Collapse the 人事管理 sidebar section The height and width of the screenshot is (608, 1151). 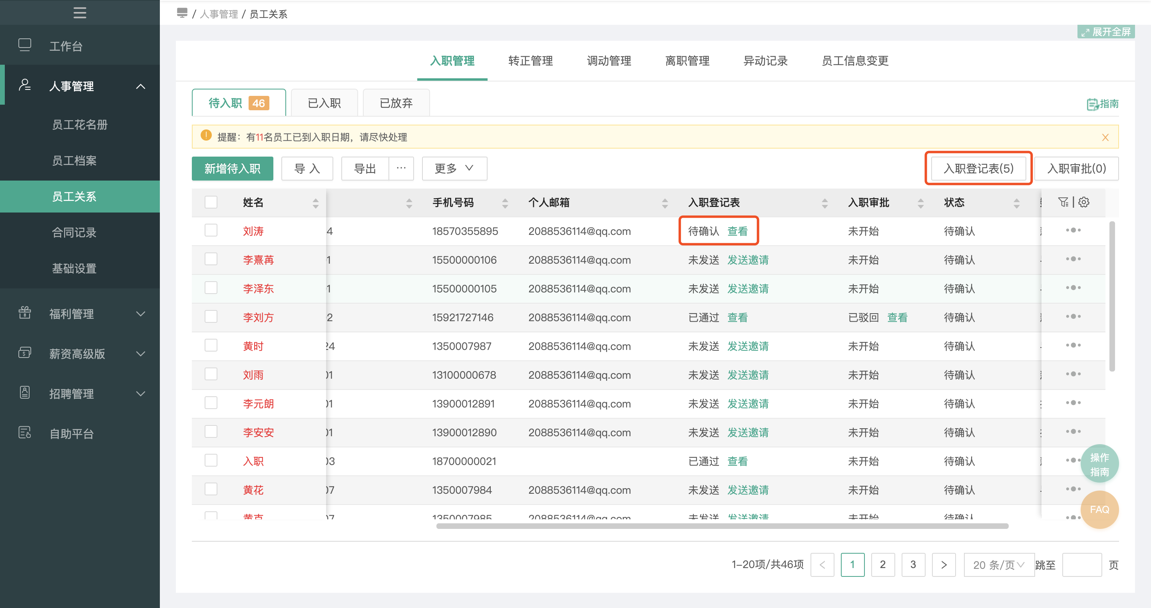click(x=140, y=86)
